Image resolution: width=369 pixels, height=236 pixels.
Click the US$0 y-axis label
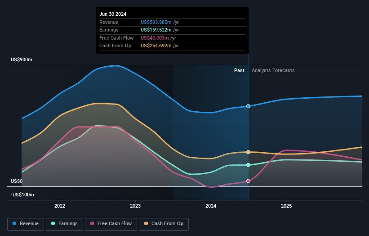[x=17, y=181]
